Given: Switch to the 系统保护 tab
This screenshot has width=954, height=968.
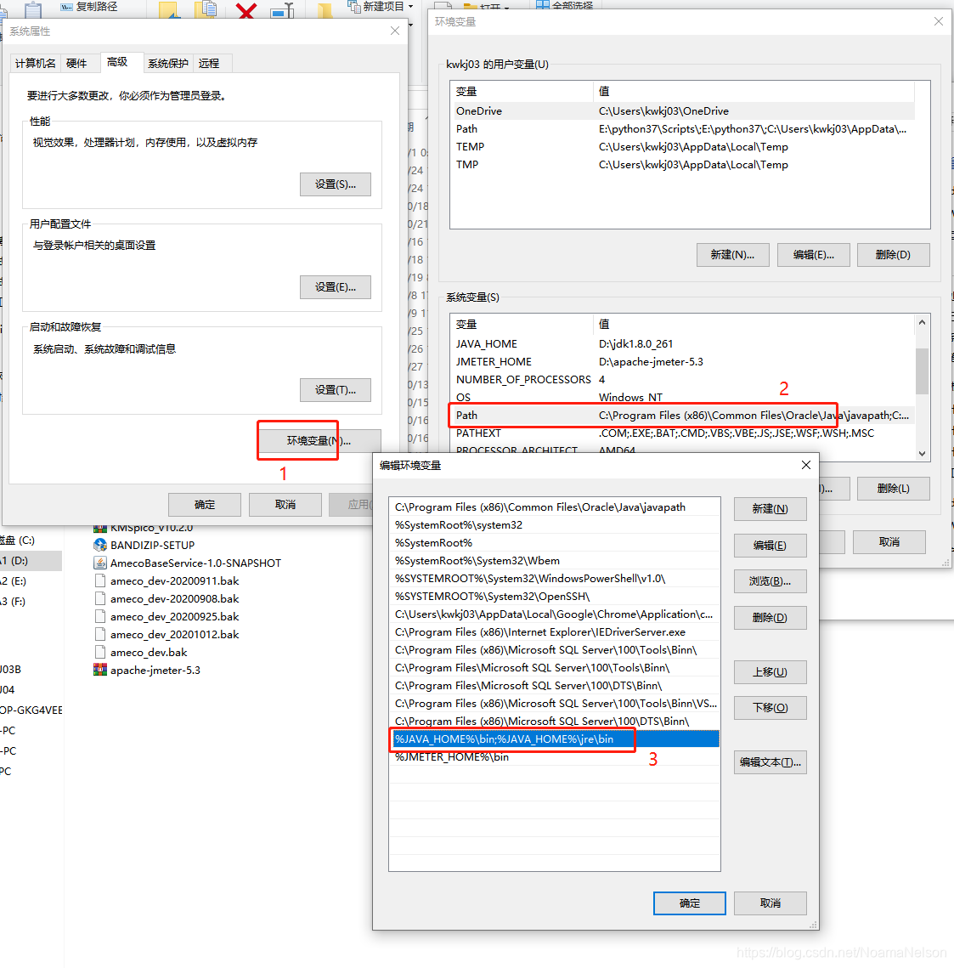Looking at the screenshot, I should pyautogui.click(x=168, y=63).
